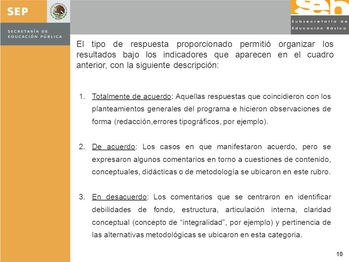This screenshot has height=262, width=349.
Task: Click the list number '1.'
Action: click(x=82, y=96)
